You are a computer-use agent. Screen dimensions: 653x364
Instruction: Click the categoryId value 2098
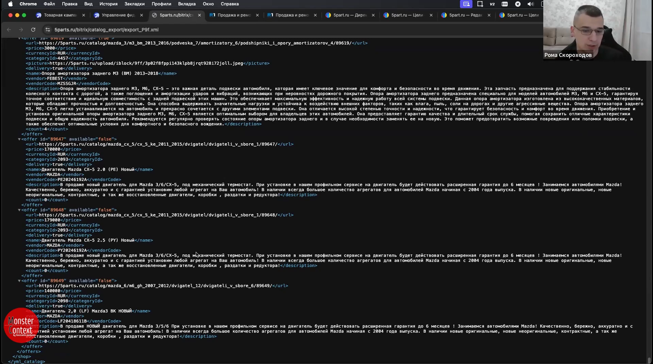63,301
